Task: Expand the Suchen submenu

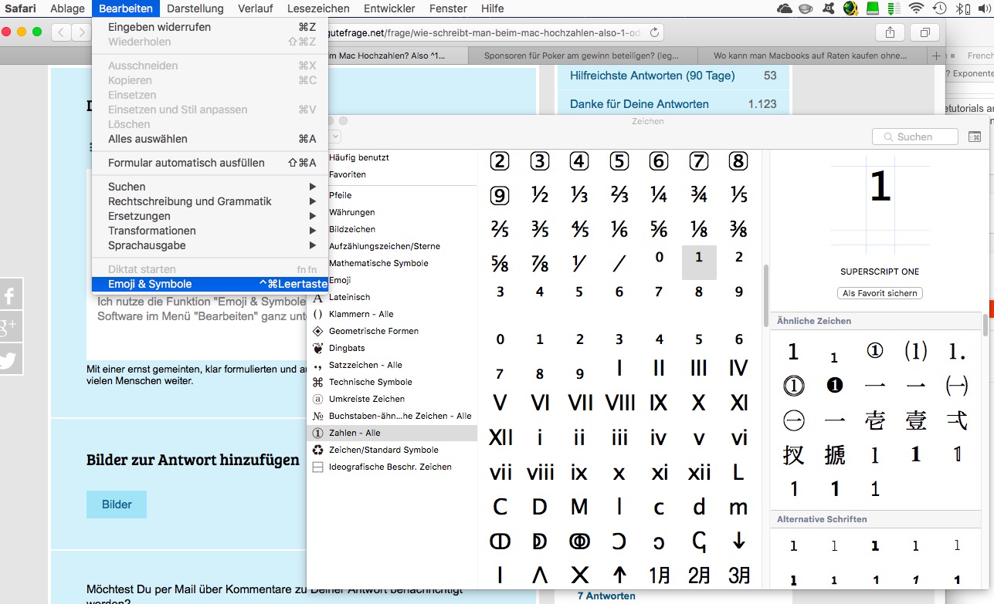Action: tap(210, 187)
